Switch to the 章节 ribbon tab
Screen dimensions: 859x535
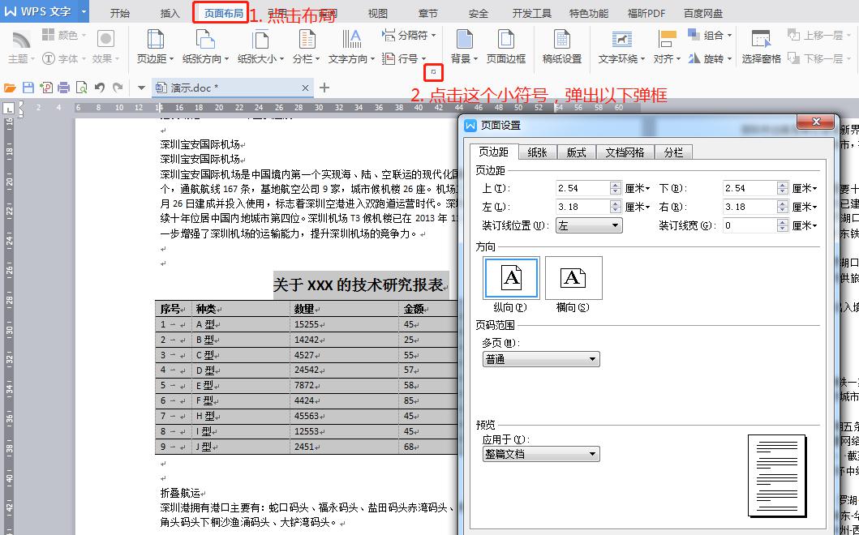point(427,14)
